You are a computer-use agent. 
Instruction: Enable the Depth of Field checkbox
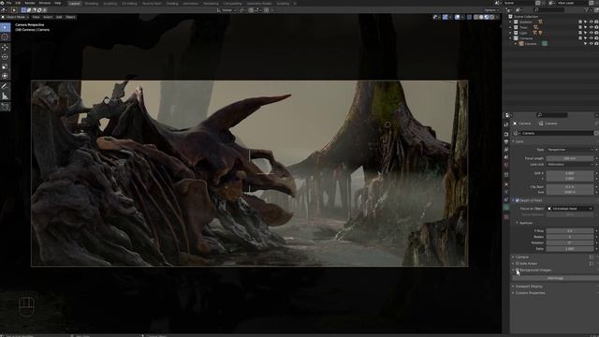(518, 200)
